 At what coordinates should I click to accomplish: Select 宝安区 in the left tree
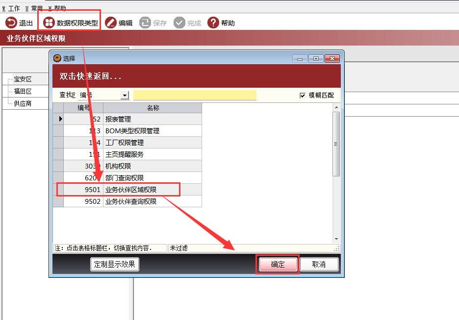coord(23,79)
